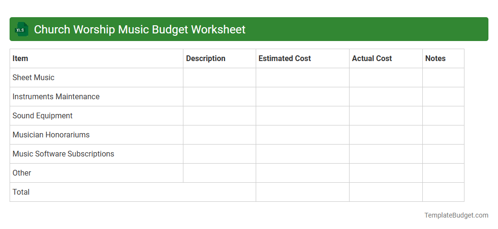Select the Total row label

click(21, 192)
